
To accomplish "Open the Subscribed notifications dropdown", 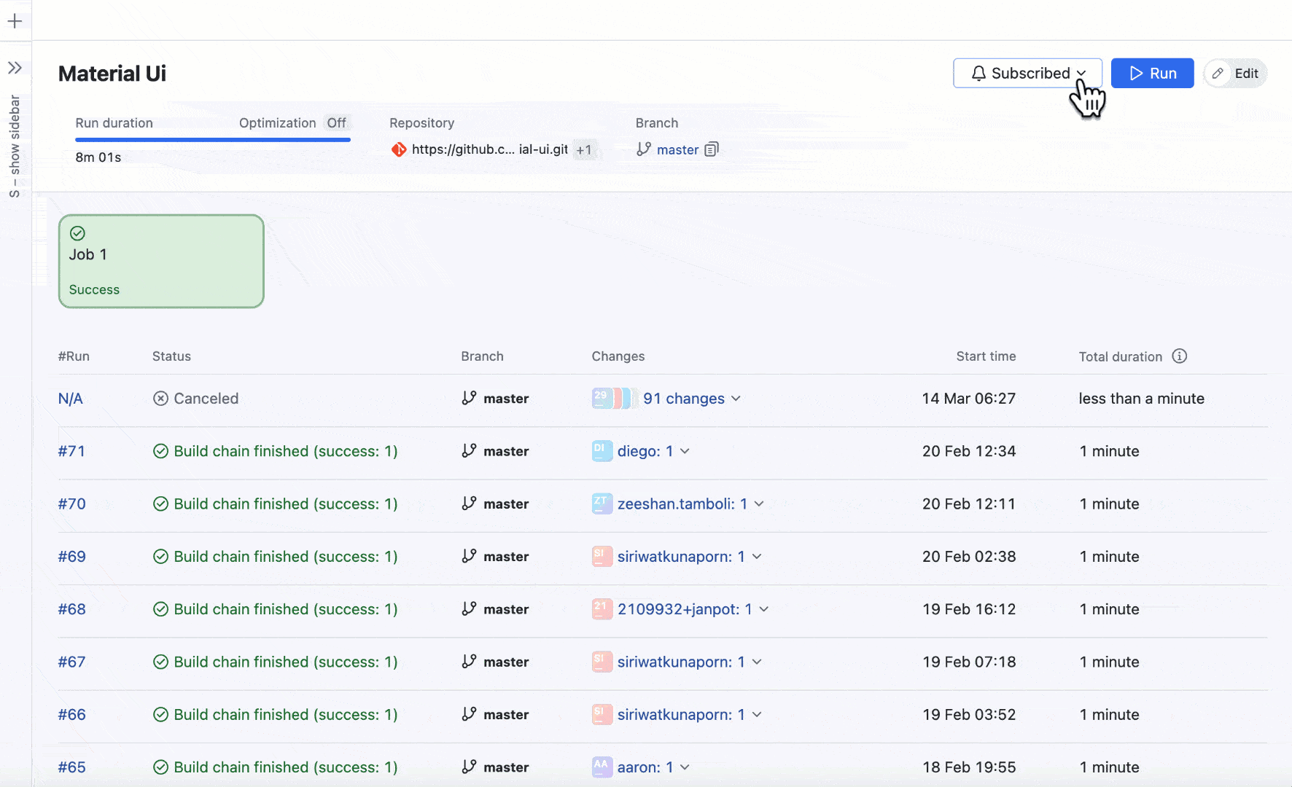I will coord(1027,73).
